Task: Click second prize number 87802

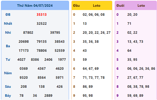Action: point(28,32)
